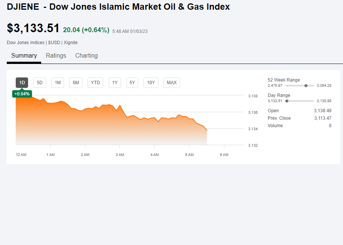Open the Summary tab
Image resolution: width=343 pixels, height=245 pixels.
point(24,56)
